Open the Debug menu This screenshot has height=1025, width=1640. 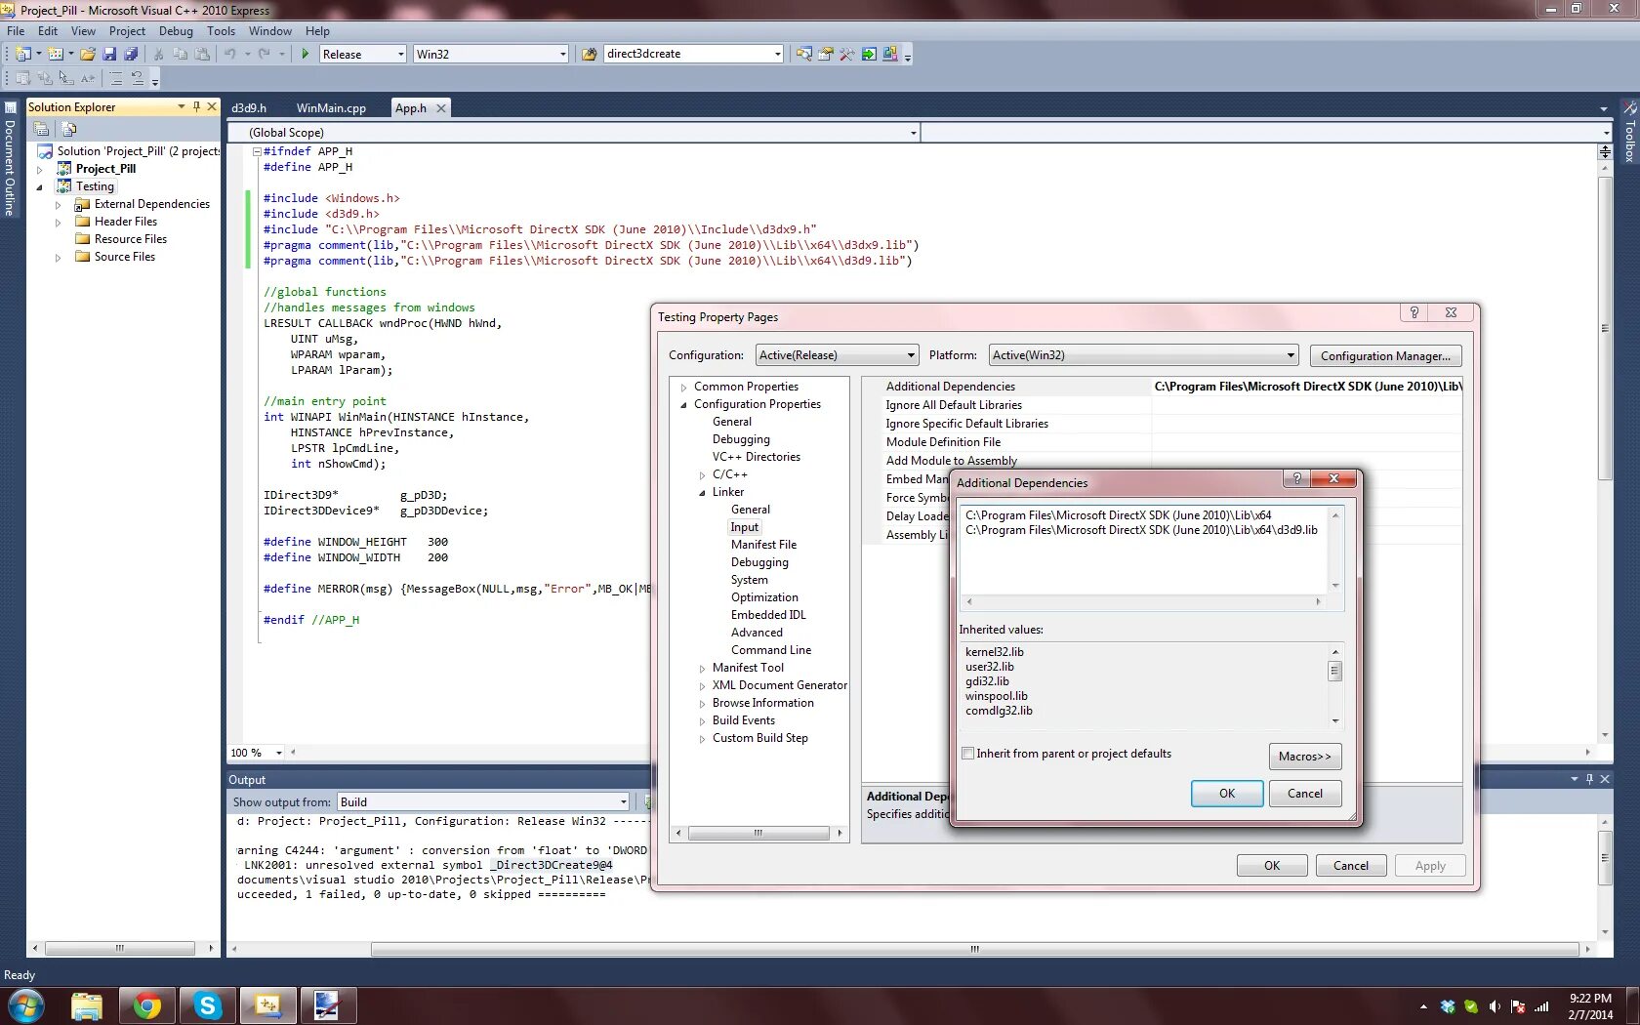pyautogui.click(x=176, y=30)
